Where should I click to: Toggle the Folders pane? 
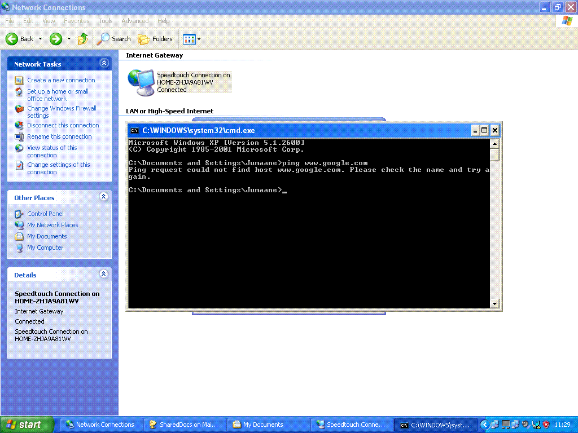point(155,39)
